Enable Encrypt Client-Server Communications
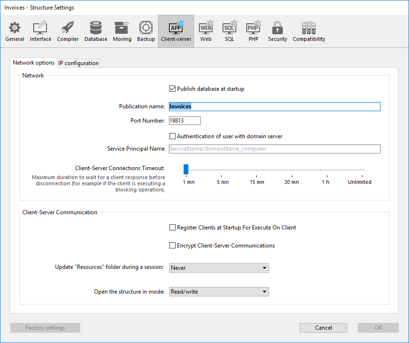This screenshot has width=409, height=343. pyautogui.click(x=173, y=246)
